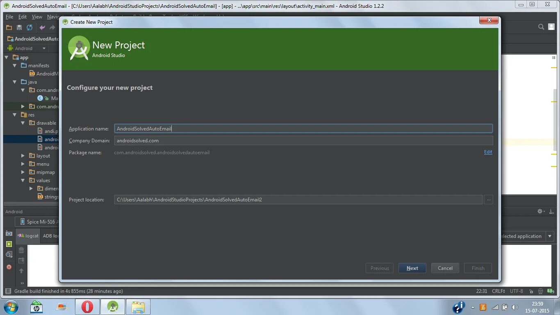Show more logcat tools with double chevron
The image size is (560, 315).
coord(22,283)
